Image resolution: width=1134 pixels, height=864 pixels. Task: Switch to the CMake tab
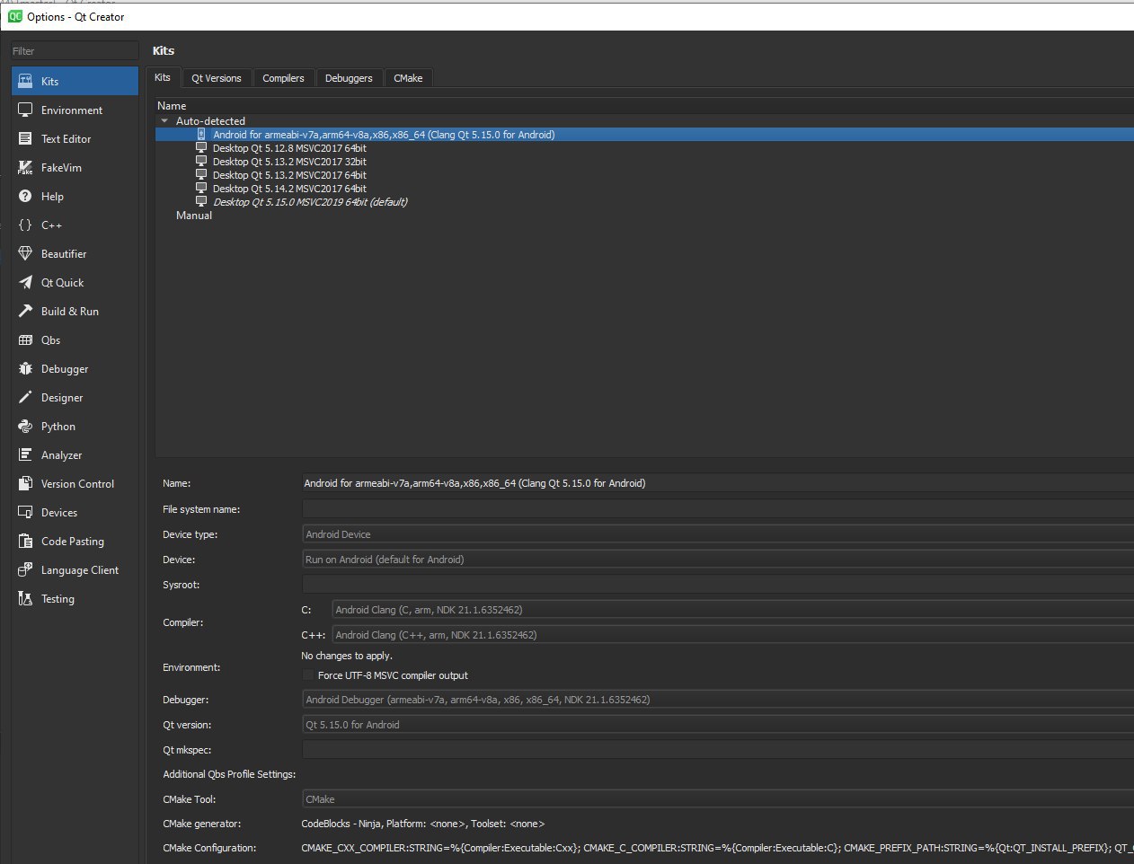(x=408, y=78)
